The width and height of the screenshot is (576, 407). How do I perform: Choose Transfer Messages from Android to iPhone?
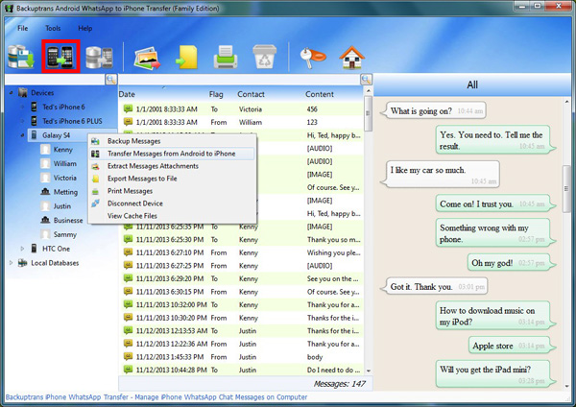coord(172,154)
